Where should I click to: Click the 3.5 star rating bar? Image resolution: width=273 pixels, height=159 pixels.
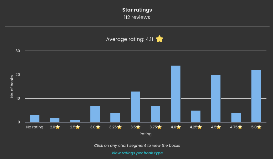[135, 107]
